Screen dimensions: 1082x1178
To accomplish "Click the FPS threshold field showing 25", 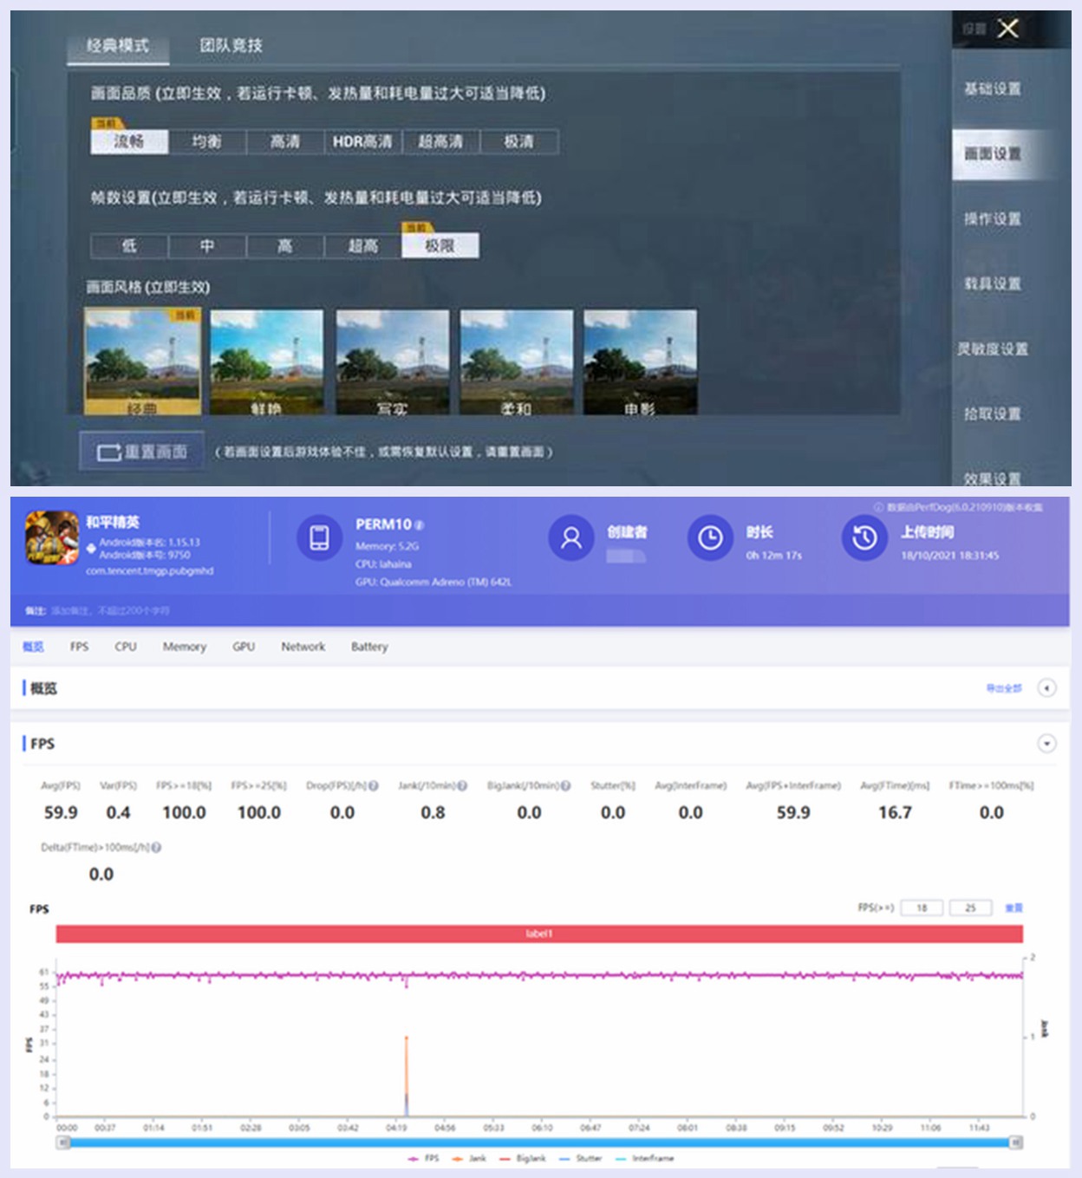I will [970, 908].
